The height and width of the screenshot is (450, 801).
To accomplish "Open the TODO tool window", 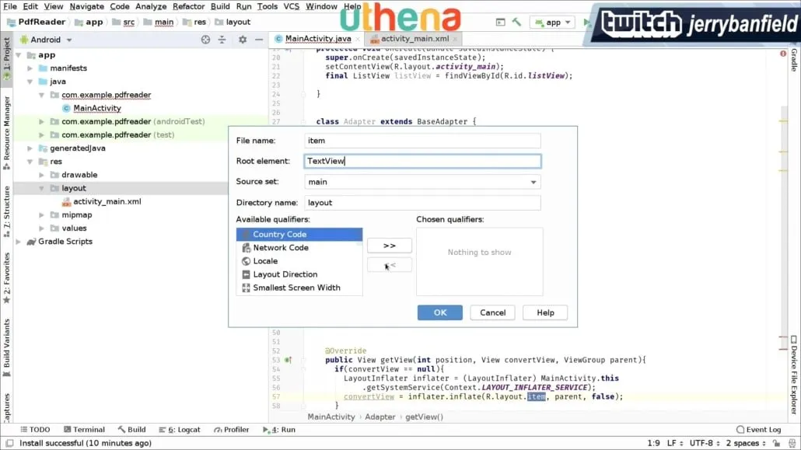I will click(35, 430).
